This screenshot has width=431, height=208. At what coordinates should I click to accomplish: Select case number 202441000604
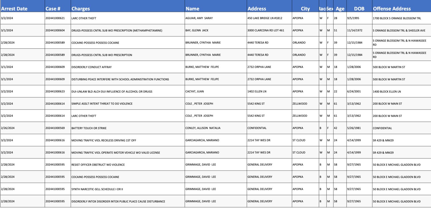tap(55, 30)
